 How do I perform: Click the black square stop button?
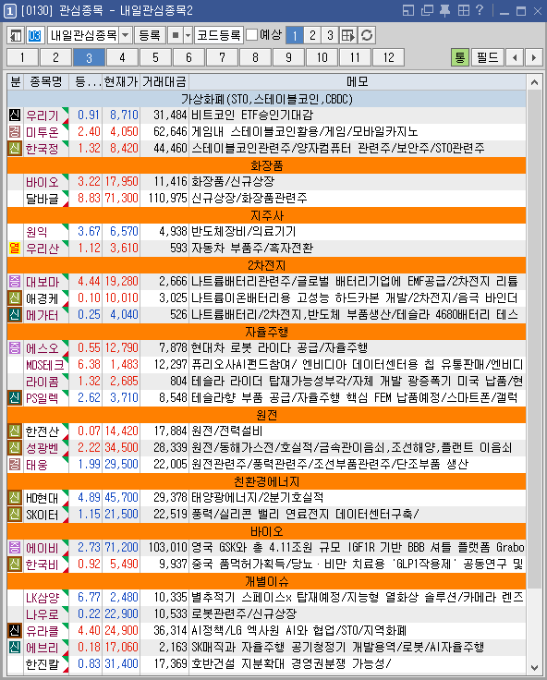point(176,35)
